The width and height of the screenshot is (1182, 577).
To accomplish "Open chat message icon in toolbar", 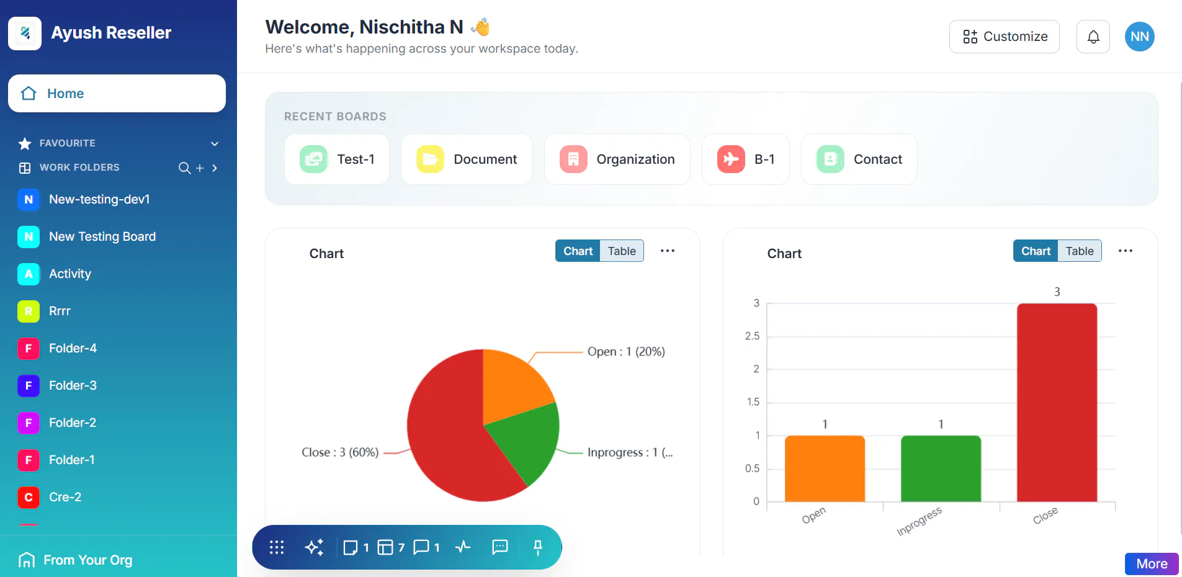I will 500,547.
